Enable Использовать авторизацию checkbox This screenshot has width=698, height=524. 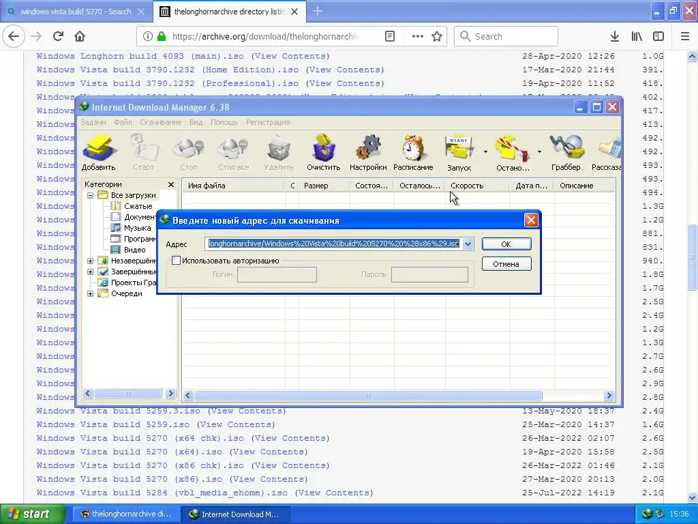point(177,261)
